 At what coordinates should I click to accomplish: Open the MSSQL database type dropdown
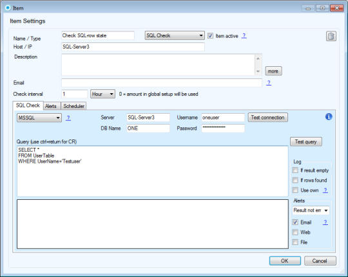click(39, 118)
